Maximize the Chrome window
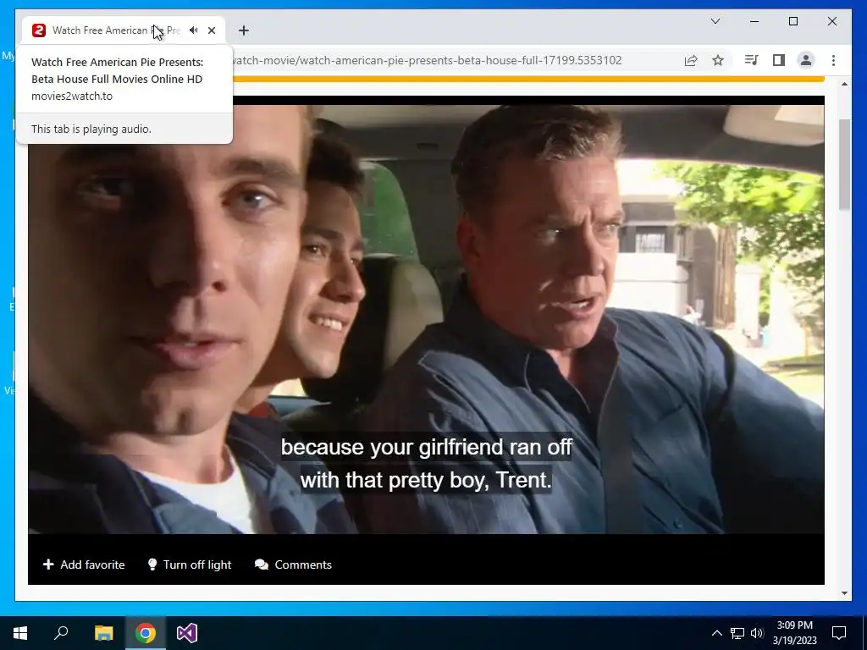This screenshot has width=867, height=650. tap(792, 21)
